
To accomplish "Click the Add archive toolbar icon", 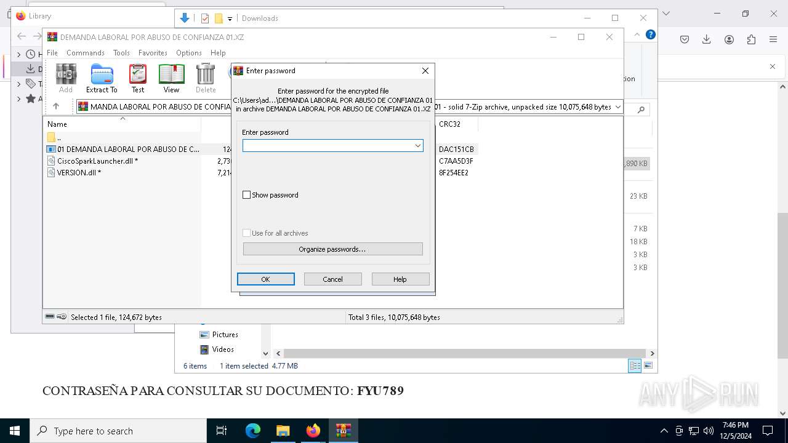I will pyautogui.click(x=66, y=79).
